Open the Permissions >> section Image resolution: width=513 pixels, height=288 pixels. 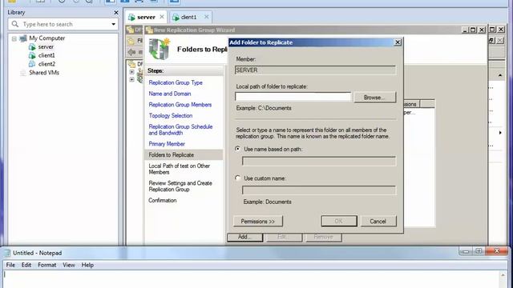point(258,221)
